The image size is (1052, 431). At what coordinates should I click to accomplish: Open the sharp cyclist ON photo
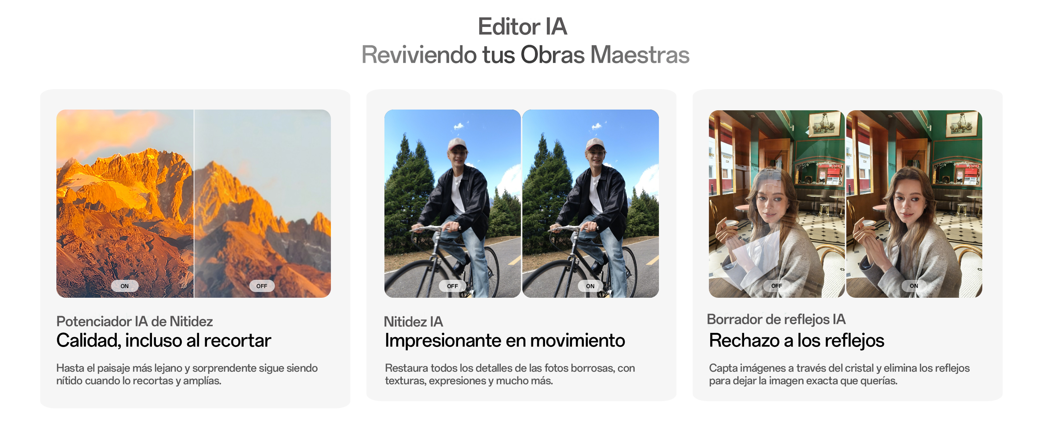click(591, 203)
